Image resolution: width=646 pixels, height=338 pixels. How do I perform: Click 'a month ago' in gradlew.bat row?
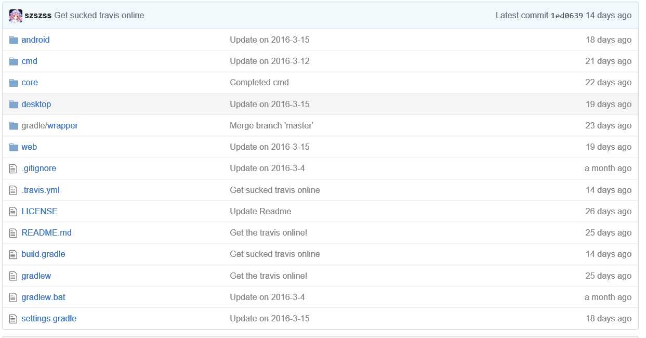pyautogui.click(x=608, y=297)
